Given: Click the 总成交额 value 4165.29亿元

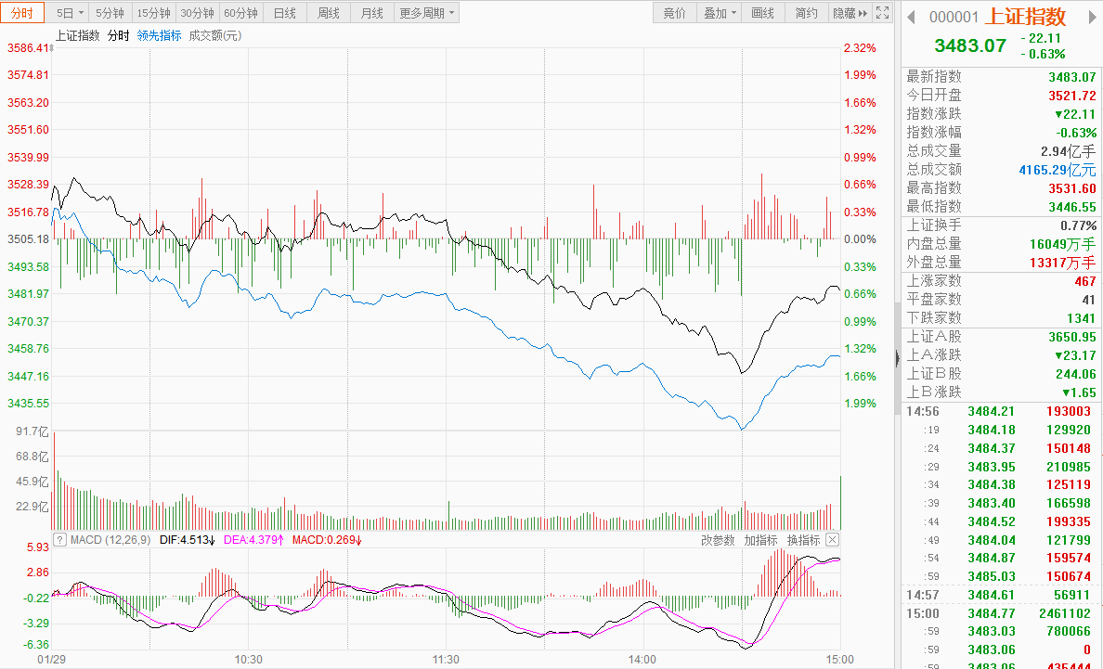Looking at the screenshot, I should click(1058, 170).
